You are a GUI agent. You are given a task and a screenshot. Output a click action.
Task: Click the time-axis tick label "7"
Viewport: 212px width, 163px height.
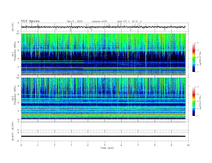[x=138, y=145]
